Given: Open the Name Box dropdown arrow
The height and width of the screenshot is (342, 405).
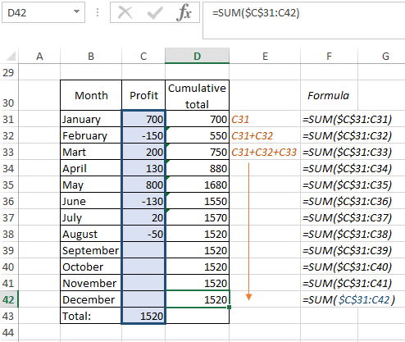Looking at the screenshot, I should click(77, 11).
